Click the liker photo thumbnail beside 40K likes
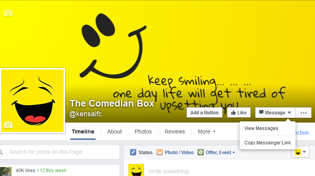 coord(6,171)
